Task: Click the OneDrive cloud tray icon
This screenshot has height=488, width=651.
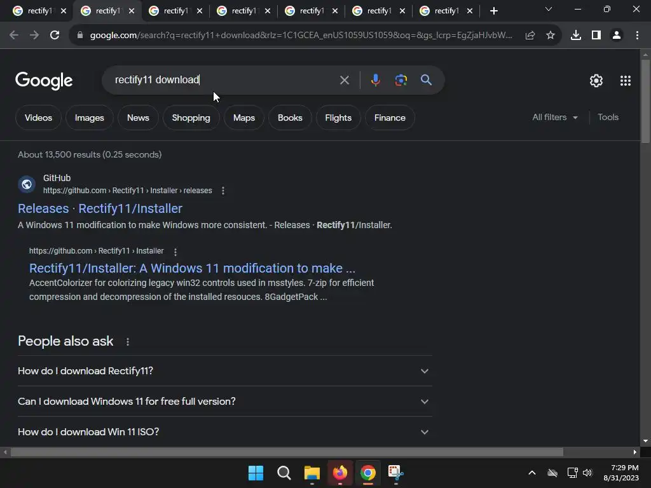Action: click(552, 473)
